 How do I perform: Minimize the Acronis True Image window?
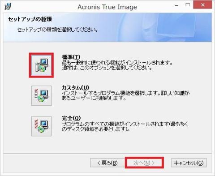tap(176, 5)
